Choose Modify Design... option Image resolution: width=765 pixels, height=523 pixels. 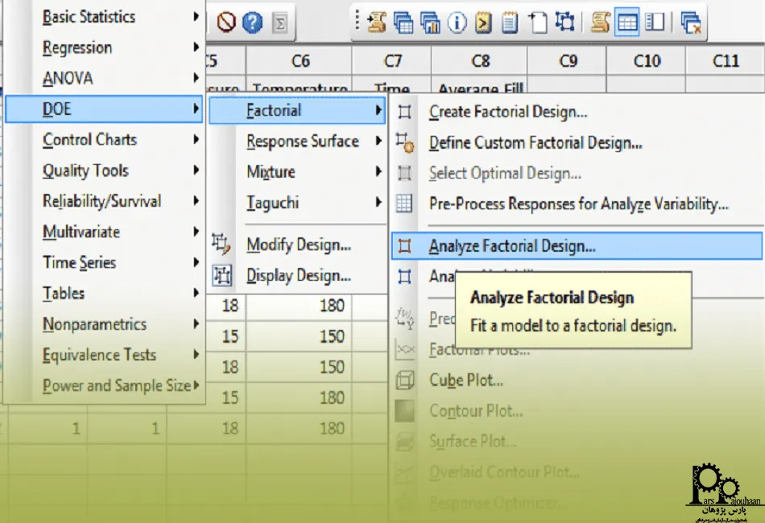click(297, 244)
